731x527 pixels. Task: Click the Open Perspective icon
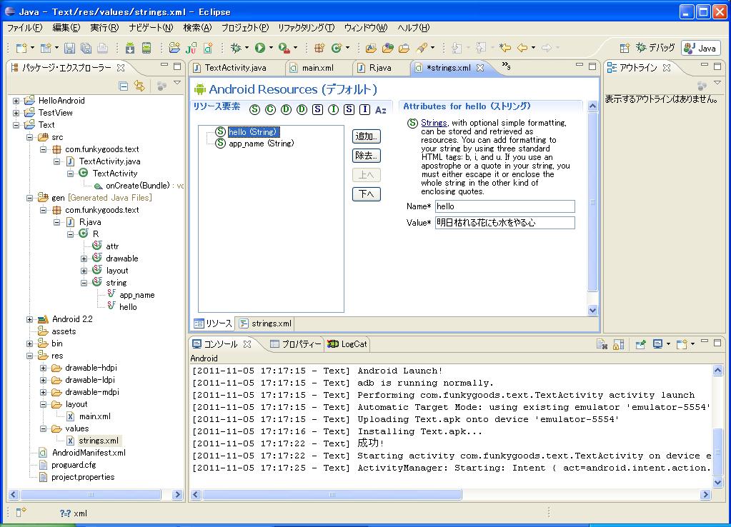click(x=625, y=48)
